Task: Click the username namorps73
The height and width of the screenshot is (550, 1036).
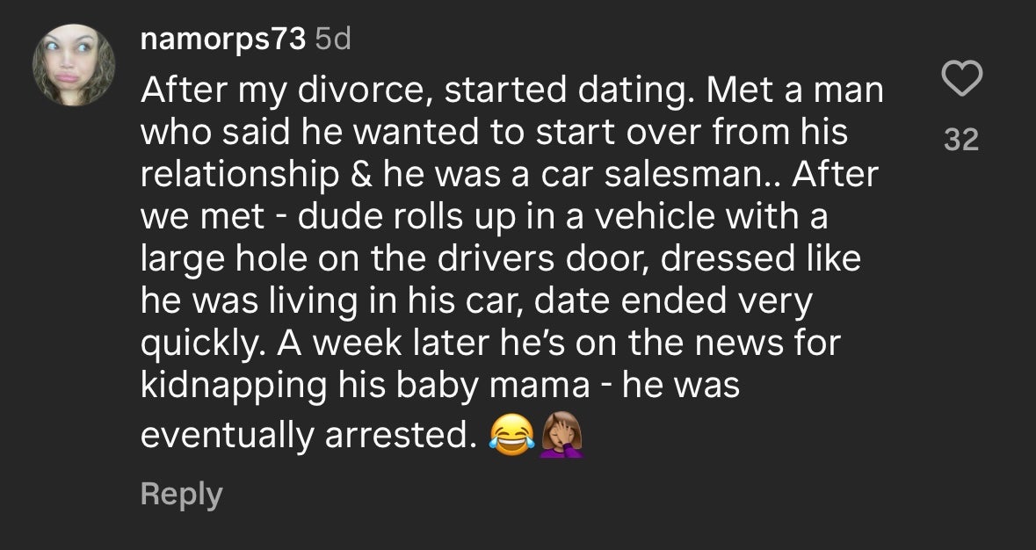Action: pos(223,40)
